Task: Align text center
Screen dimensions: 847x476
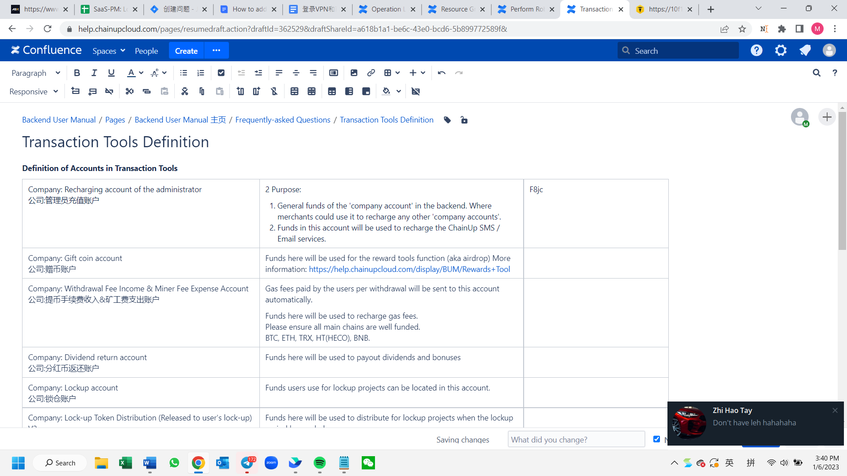Action: pyautogui.click(x=296, y=73)
